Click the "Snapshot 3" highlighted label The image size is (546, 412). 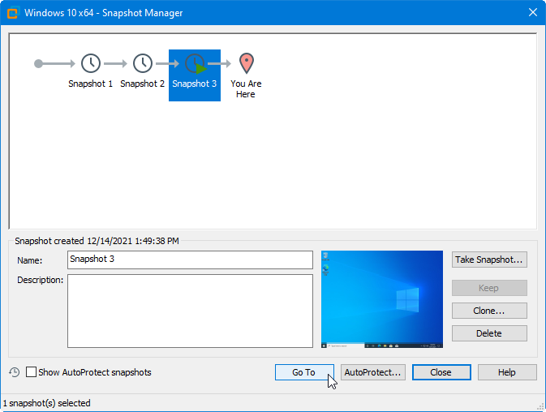[x=194, y=84]
